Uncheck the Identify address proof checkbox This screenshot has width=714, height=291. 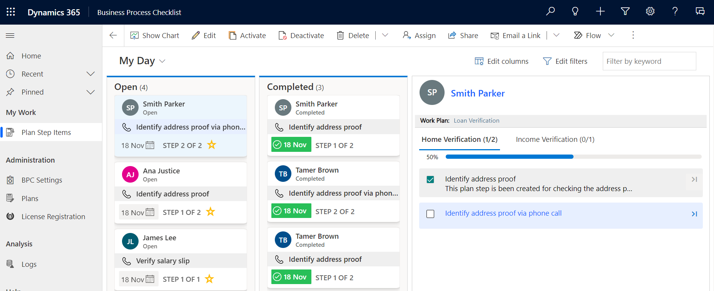pyautogui.click(x=430, y=180)
